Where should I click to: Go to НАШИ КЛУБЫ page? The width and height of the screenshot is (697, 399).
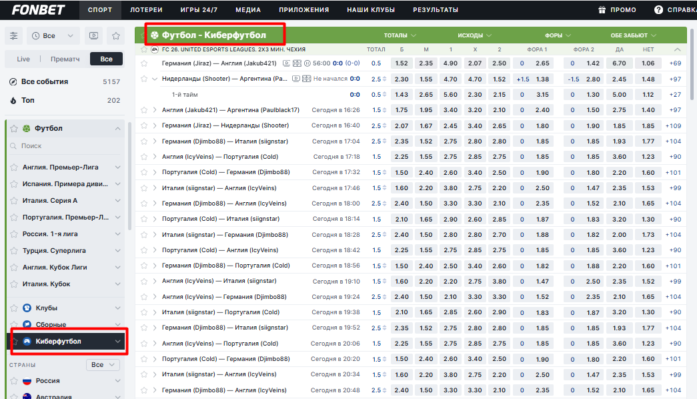pyautogui.click(x=371, y=10)
